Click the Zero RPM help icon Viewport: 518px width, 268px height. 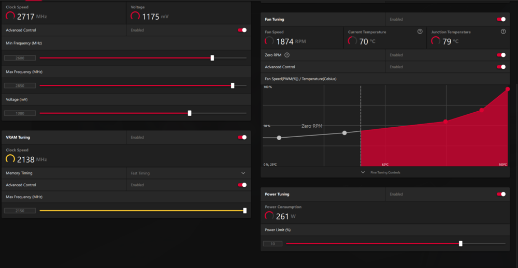tap(287, 55)
